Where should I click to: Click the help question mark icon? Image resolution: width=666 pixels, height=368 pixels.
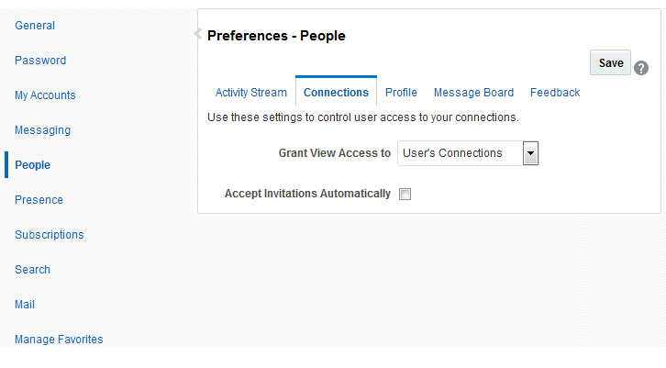pyautogui.click(x=641, y=67)
